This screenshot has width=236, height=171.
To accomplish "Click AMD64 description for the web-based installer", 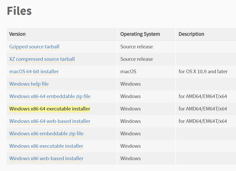I will (203, 121).
